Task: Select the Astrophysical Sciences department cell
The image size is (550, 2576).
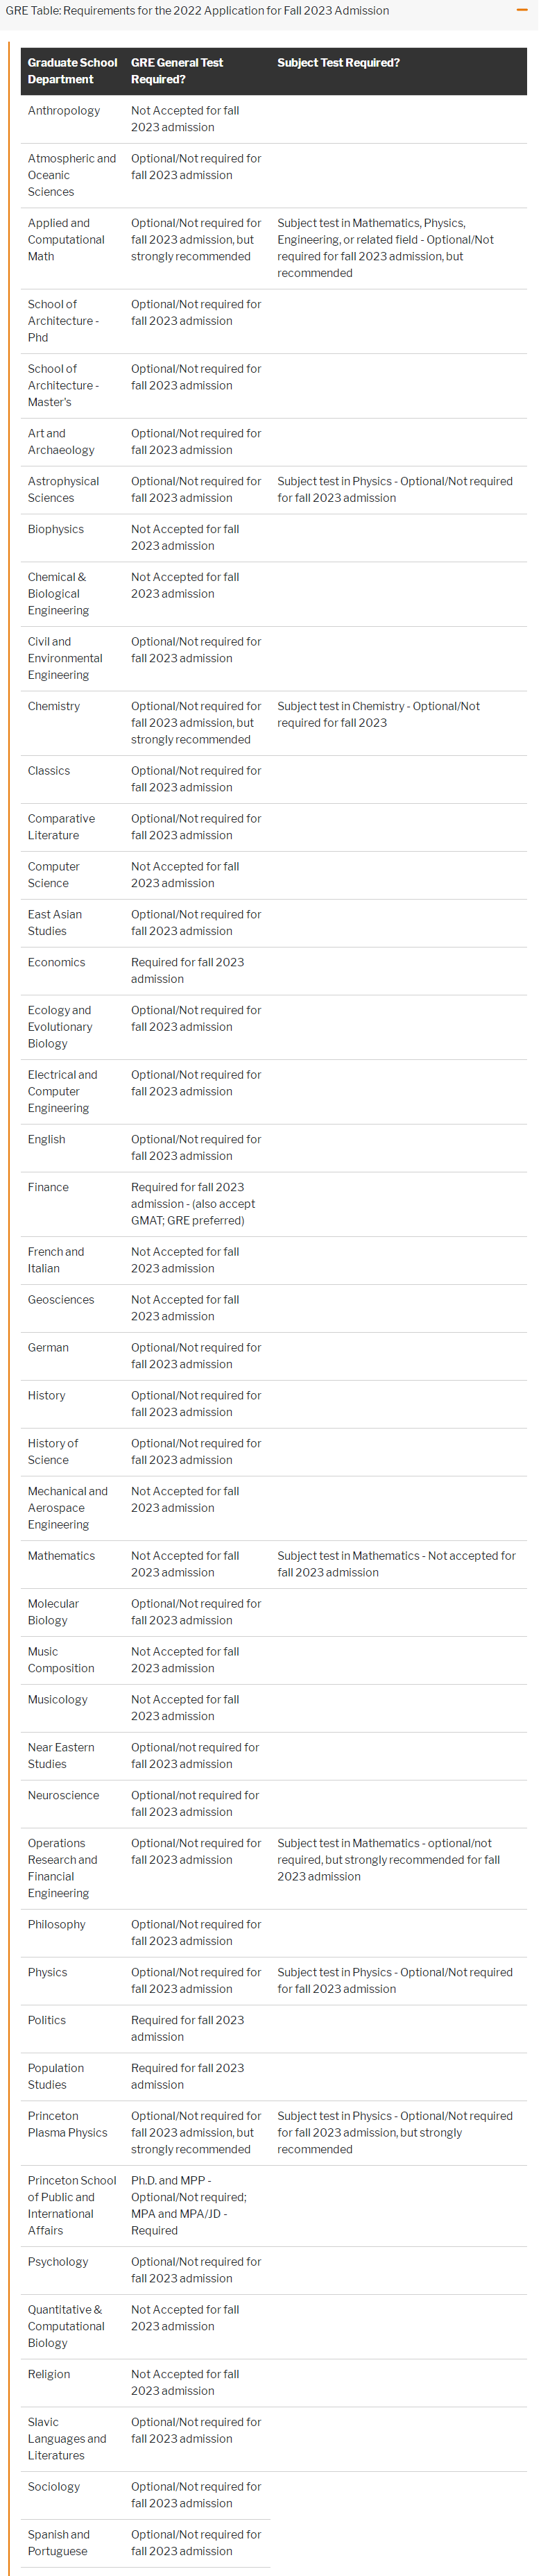Action: coord(63,490)
